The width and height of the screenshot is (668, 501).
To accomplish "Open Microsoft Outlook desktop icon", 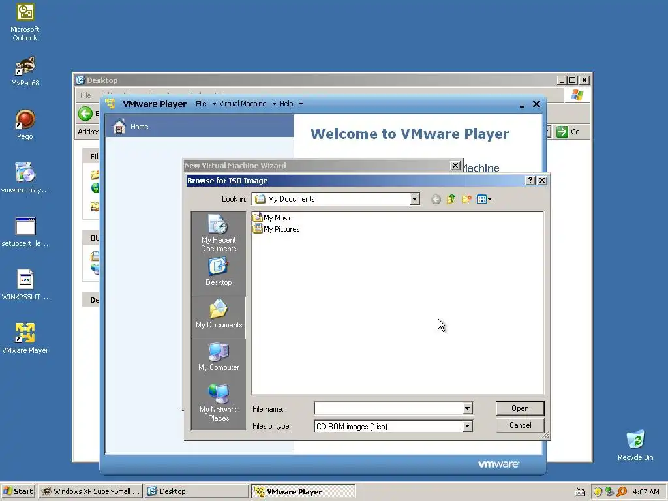I will point(25,22).
